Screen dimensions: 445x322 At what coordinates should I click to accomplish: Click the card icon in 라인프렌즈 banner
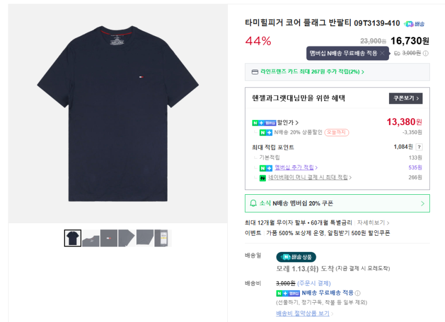(255, 72)
